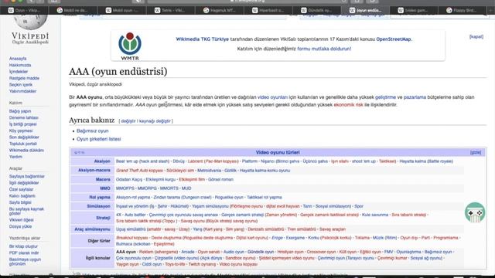Open MMORPG link in MMO row
Viewport: 495px width, 278px height.
(x=147, y=188)
